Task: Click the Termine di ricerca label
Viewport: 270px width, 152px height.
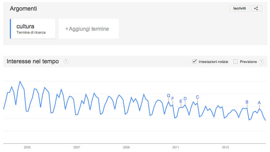Action: (x=31, y=33)
